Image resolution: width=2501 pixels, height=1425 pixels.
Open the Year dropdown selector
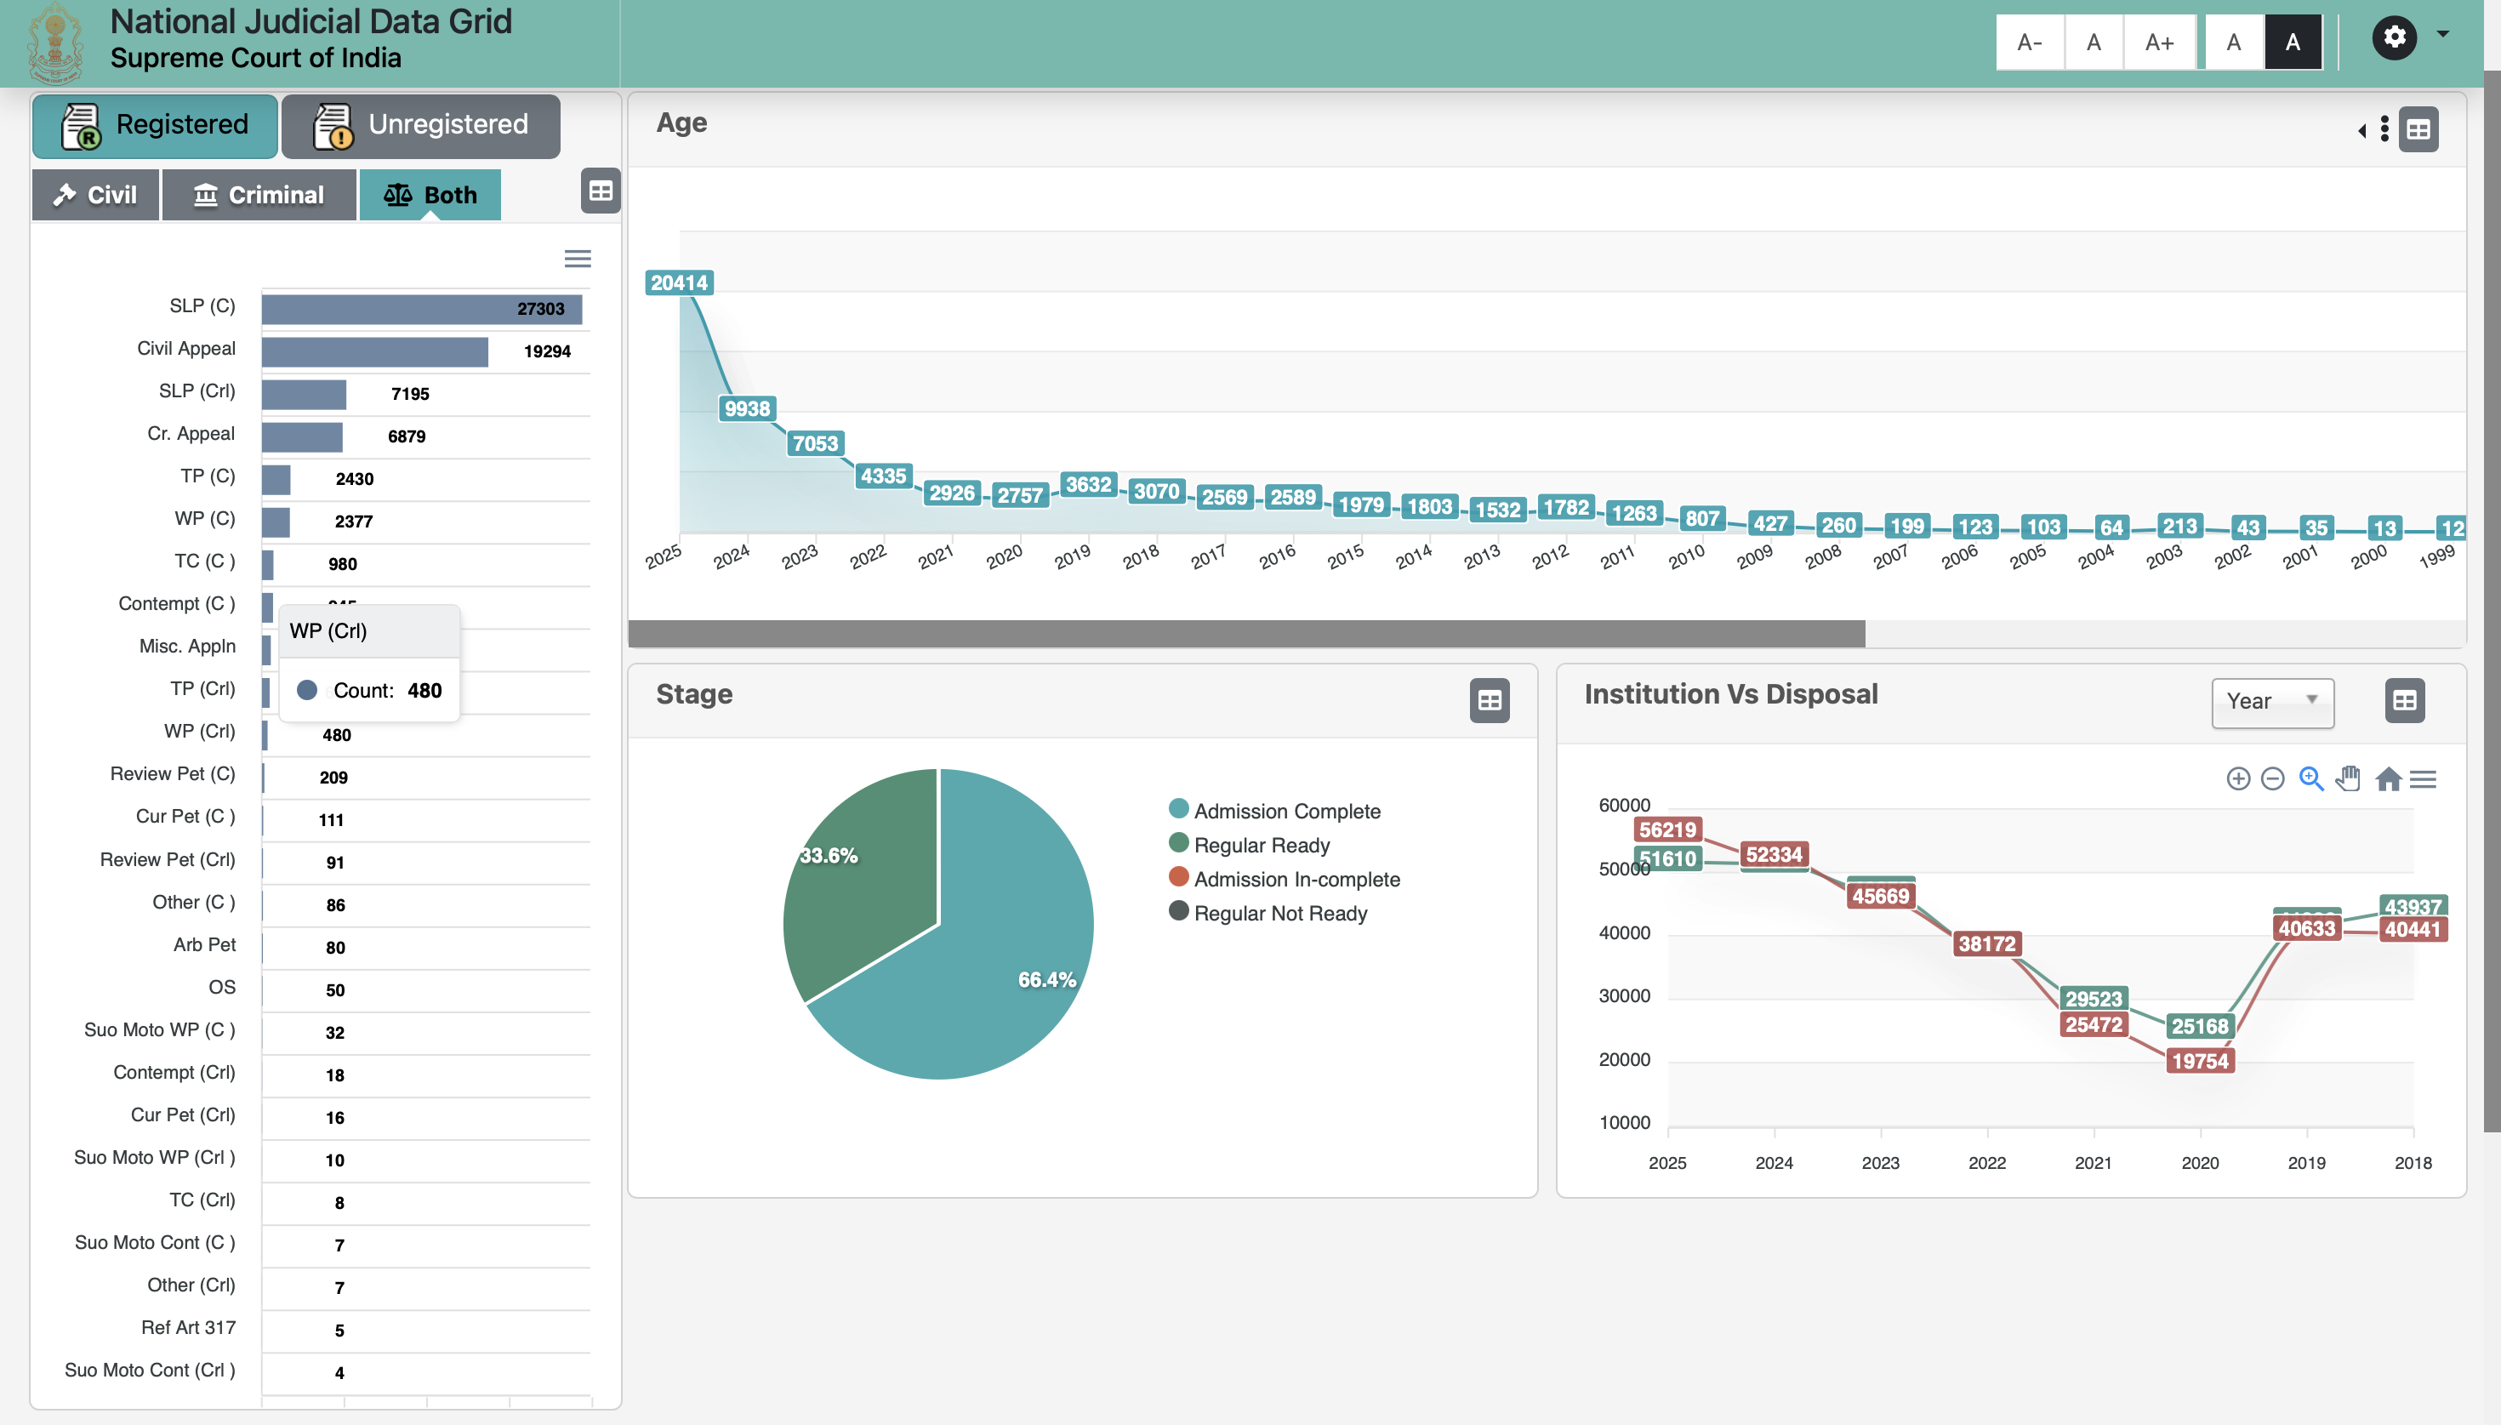pos(2272,701)
